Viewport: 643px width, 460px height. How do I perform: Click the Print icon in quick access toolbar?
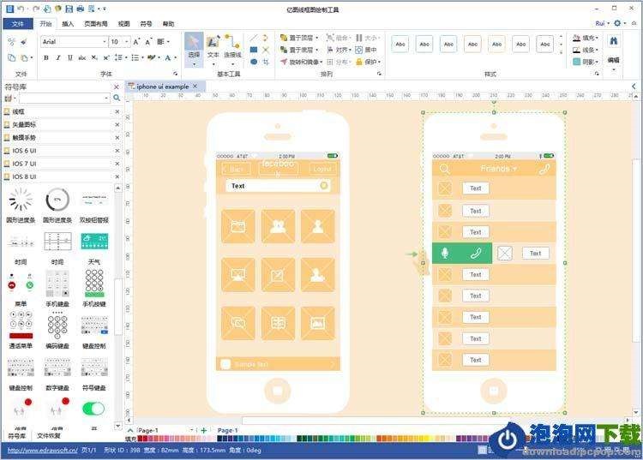point(81,9)
